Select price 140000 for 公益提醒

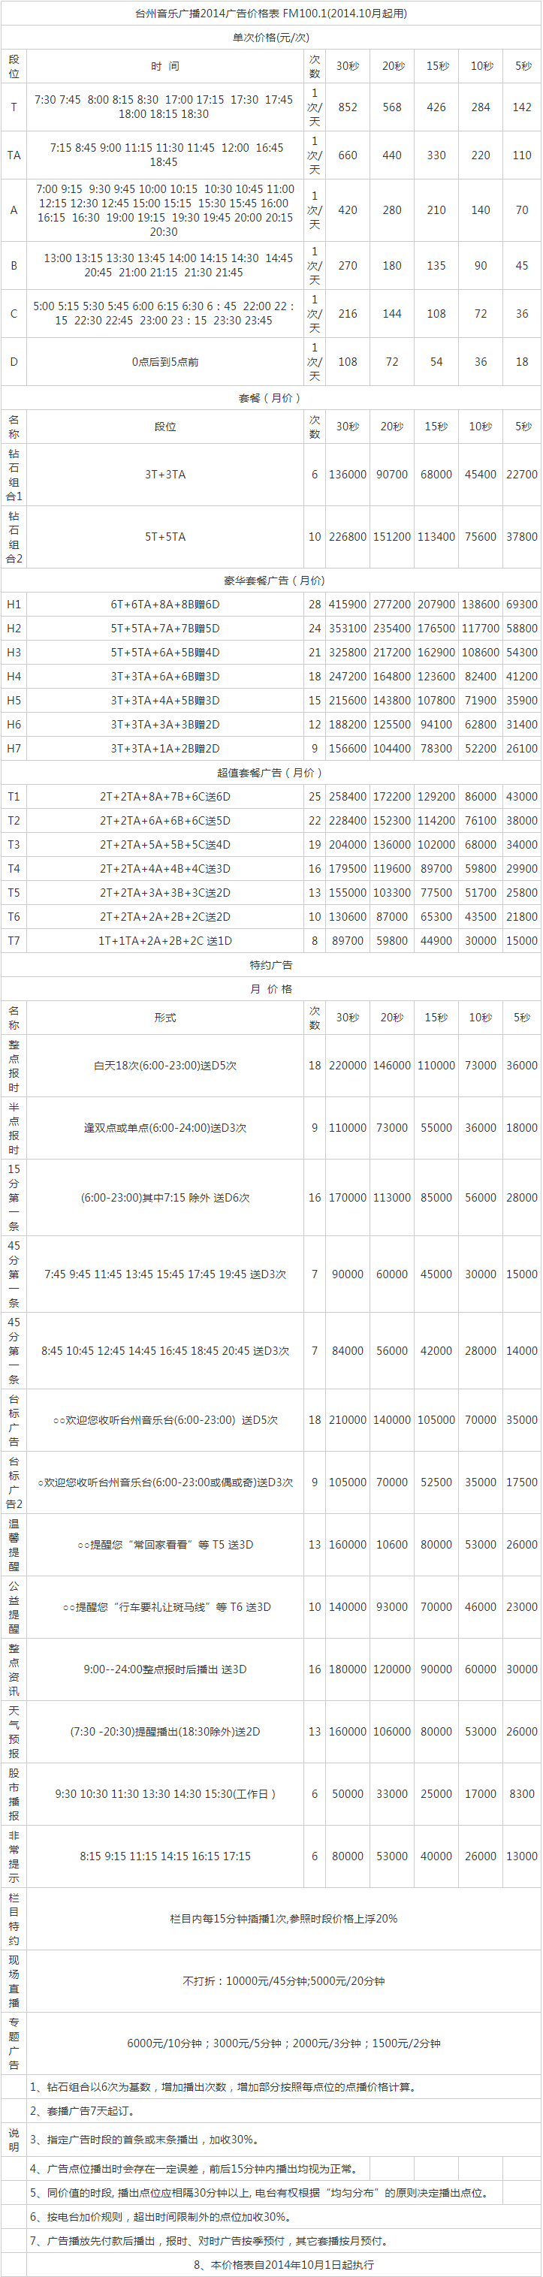(x=348, y=1607)
